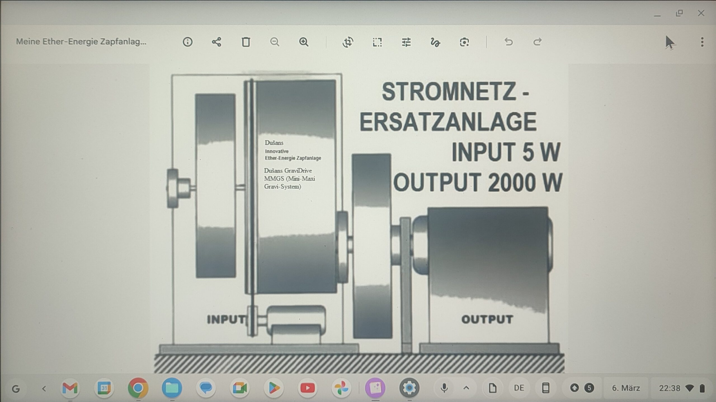Image resolution: width=716 pixels, height=402 pixels.
Task: Zoom out of the image
Action: click(x=275, y=42)
